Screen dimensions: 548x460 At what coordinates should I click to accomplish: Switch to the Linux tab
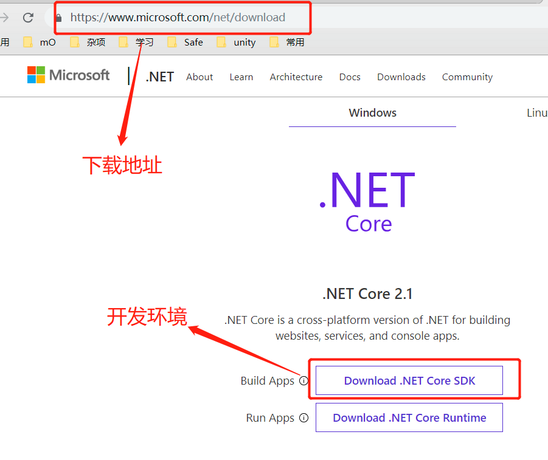point(537,113)
